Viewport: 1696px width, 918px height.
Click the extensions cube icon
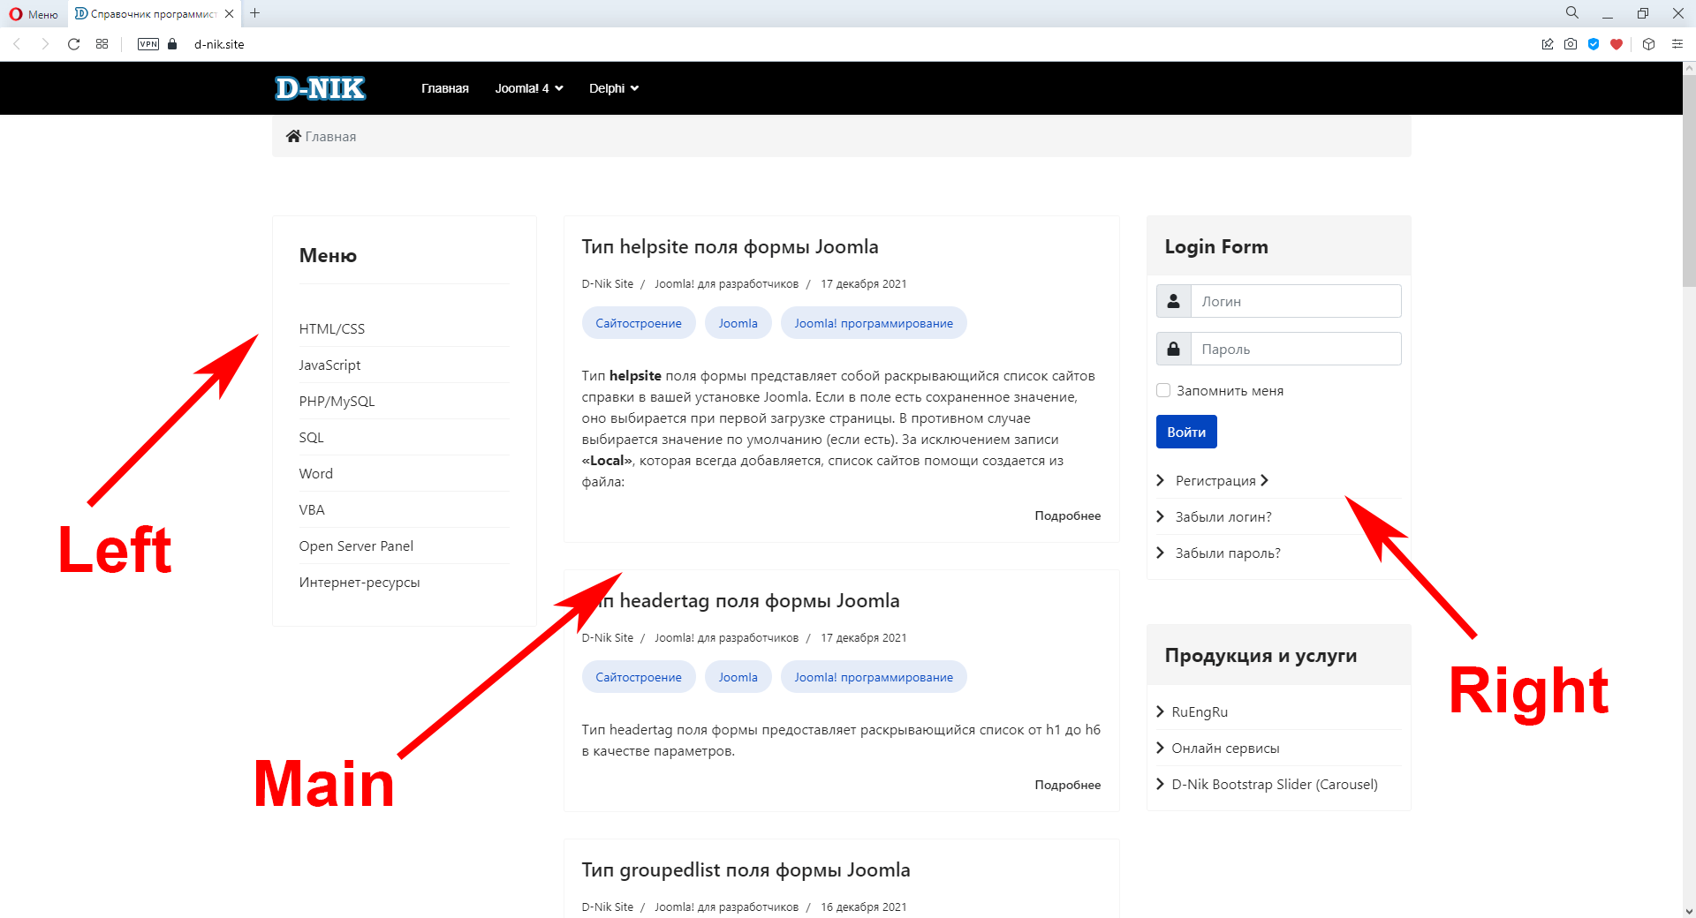click(x=1648, y=44)
